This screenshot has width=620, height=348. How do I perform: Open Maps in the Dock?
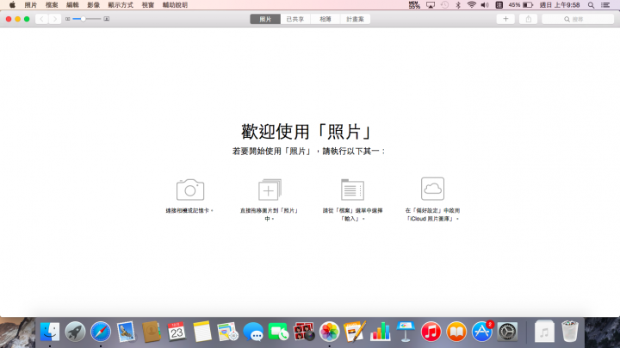pos(227,332)
